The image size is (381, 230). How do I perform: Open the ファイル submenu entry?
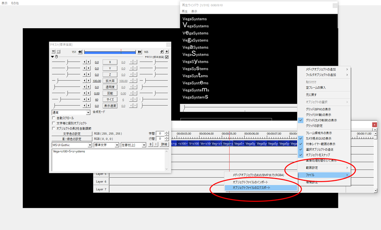[x=324, y=175]
